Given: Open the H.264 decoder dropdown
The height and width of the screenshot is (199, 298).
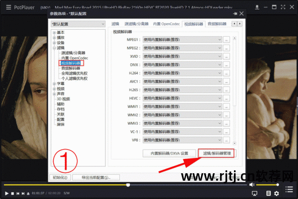Looking at the screenshot, I should pyautogui.click(x=182, y=73).
